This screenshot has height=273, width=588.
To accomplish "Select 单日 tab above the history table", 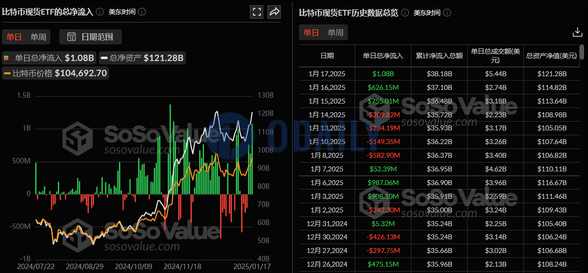I will tap(311, 33).
